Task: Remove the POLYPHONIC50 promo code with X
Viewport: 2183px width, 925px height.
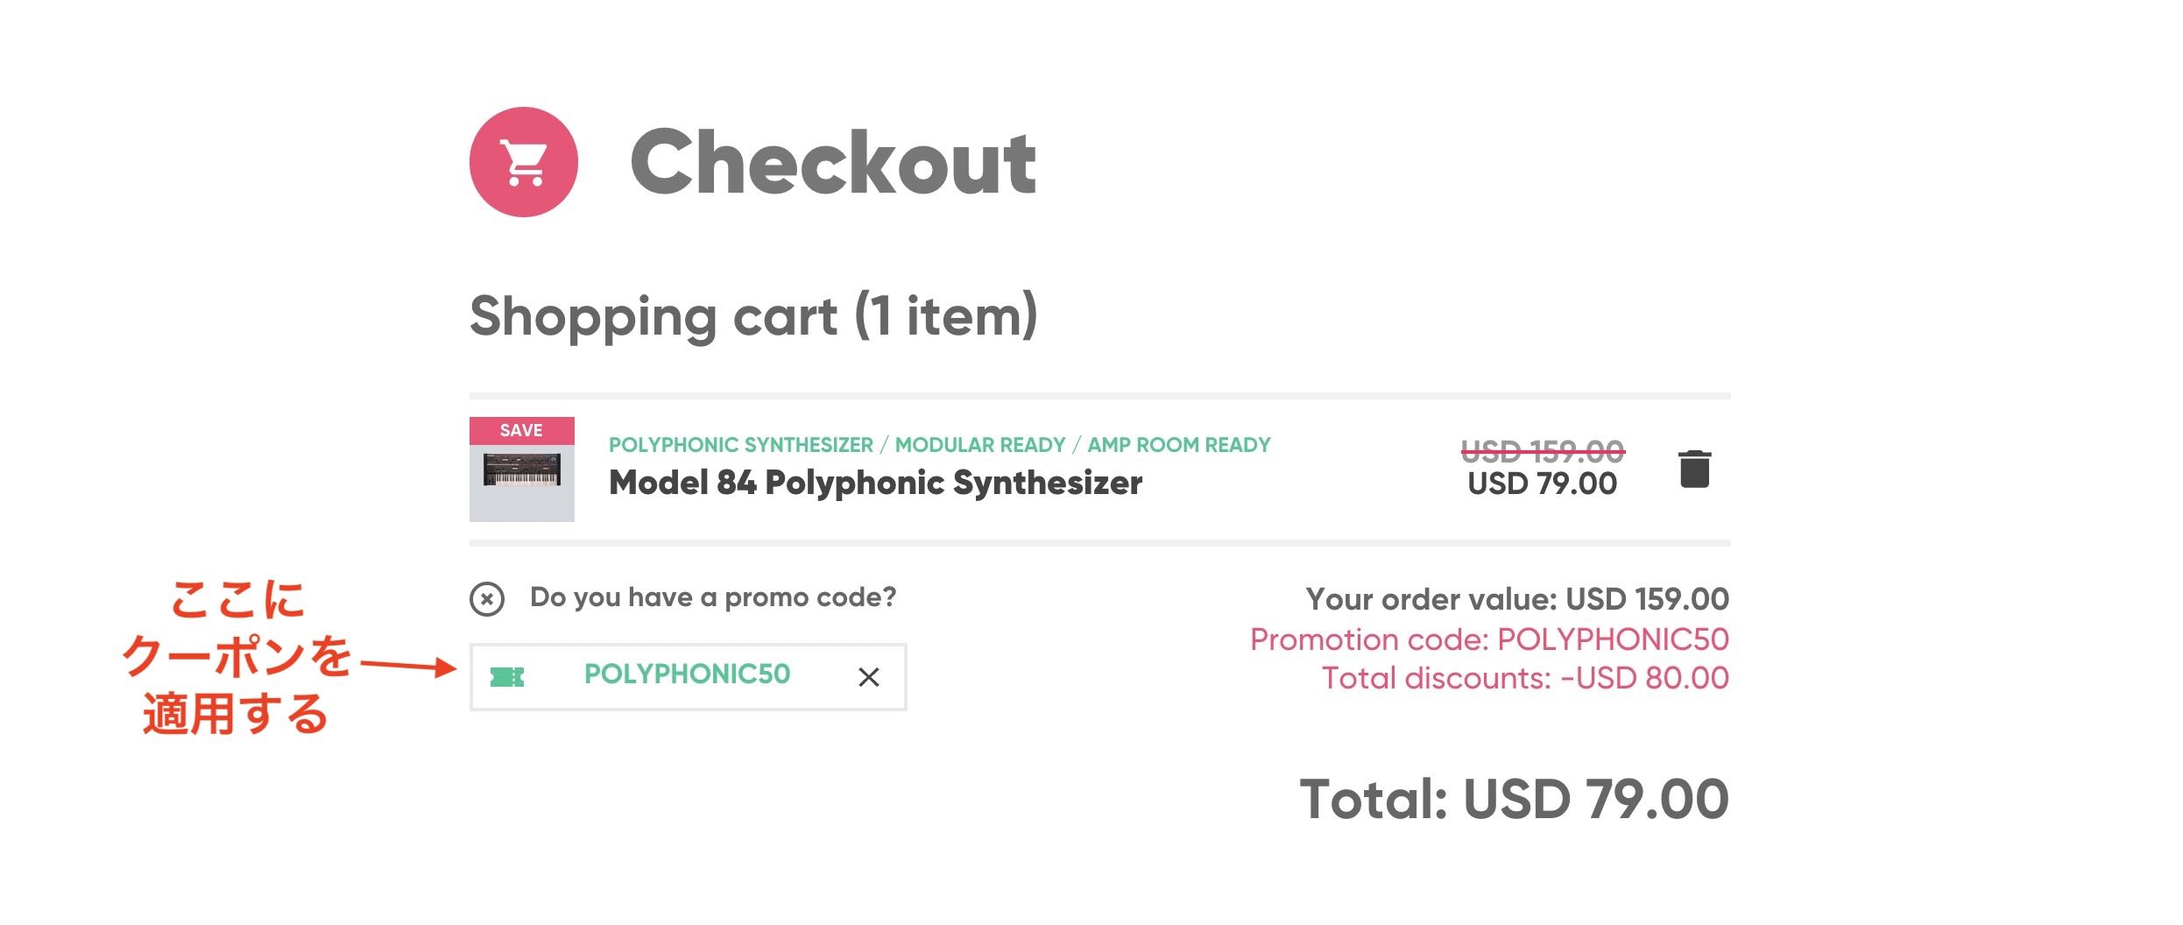Action: coord(868,677)
